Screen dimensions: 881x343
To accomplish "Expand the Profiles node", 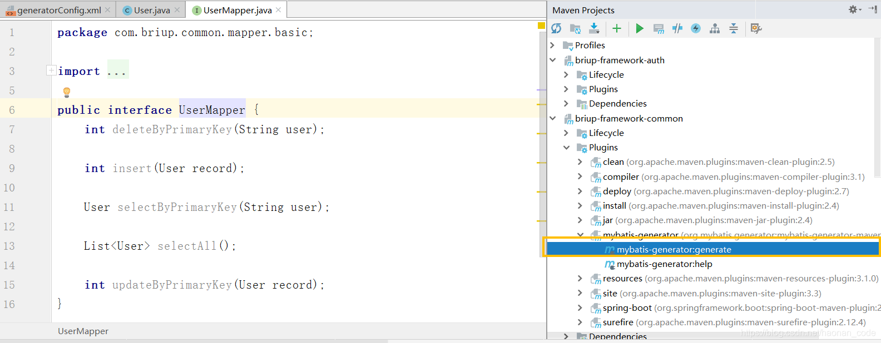I will point(552,45).
